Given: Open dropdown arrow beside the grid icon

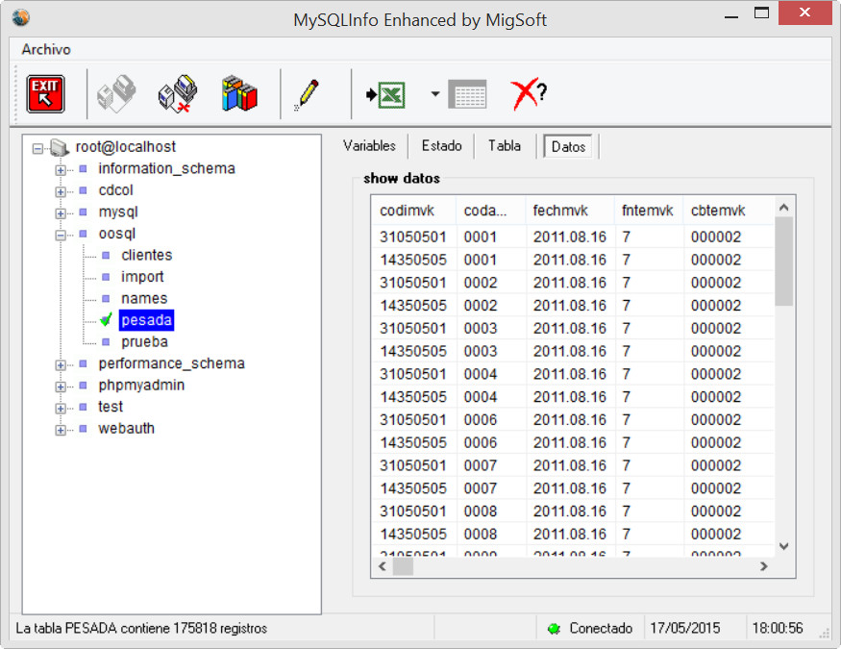Looking at the screenshot, I should (435, 94).
